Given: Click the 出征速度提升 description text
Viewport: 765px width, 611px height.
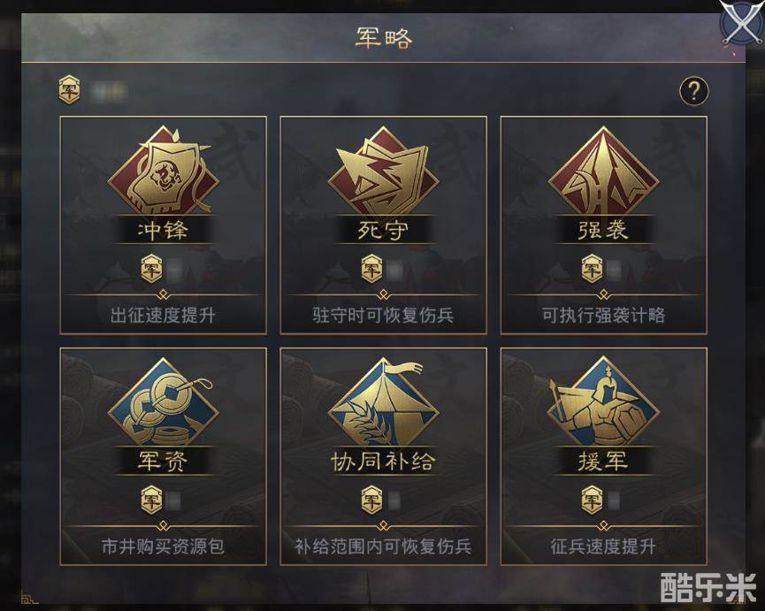Looking at the screenshot, I should [x=163, y=315].
